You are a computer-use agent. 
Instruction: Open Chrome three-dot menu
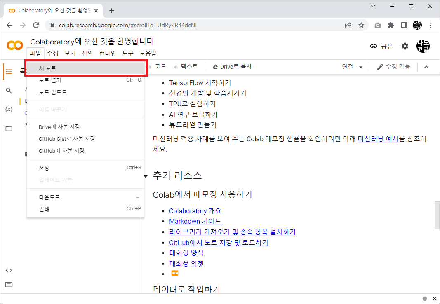pos(431,25)
